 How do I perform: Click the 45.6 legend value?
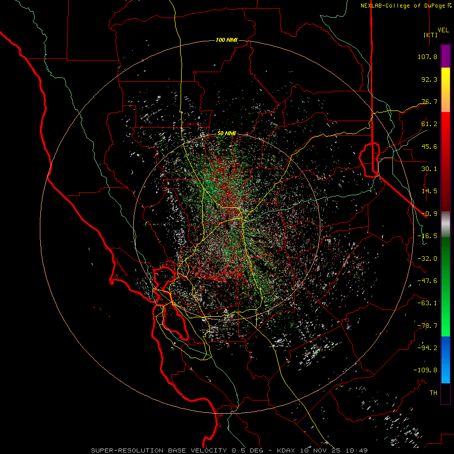429,146
